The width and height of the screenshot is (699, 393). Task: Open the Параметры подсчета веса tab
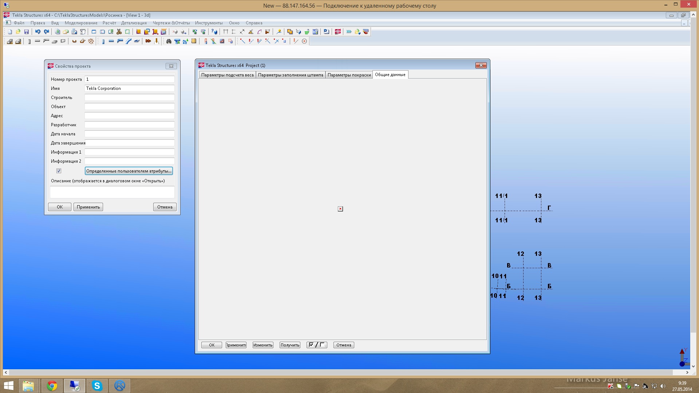pyautogui.click(x=227, y=75)
